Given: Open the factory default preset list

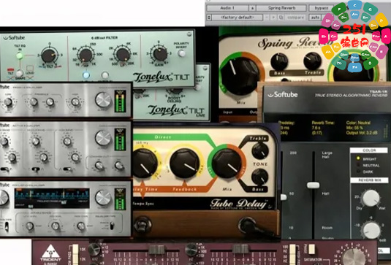Looking at the screenshot, I should pyautogui.click(x=238, y=18).
